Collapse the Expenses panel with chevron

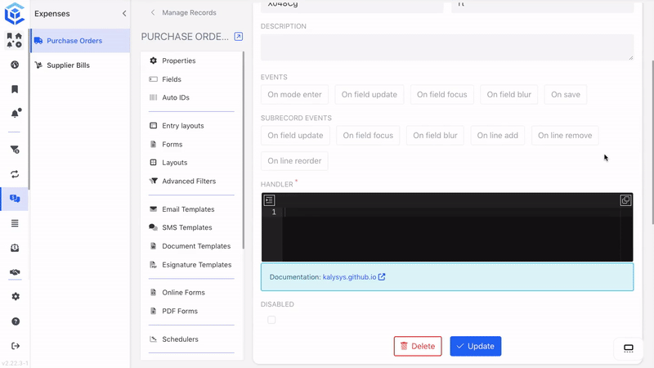pyautogui.click(x=124, y=13)
